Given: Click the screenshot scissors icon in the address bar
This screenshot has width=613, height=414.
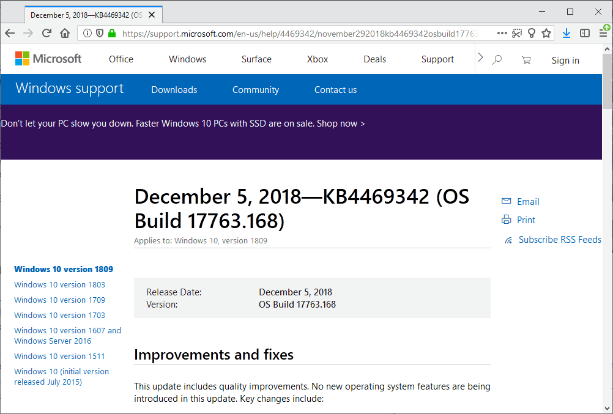Looking at the screenshot, I should (517, 33).
